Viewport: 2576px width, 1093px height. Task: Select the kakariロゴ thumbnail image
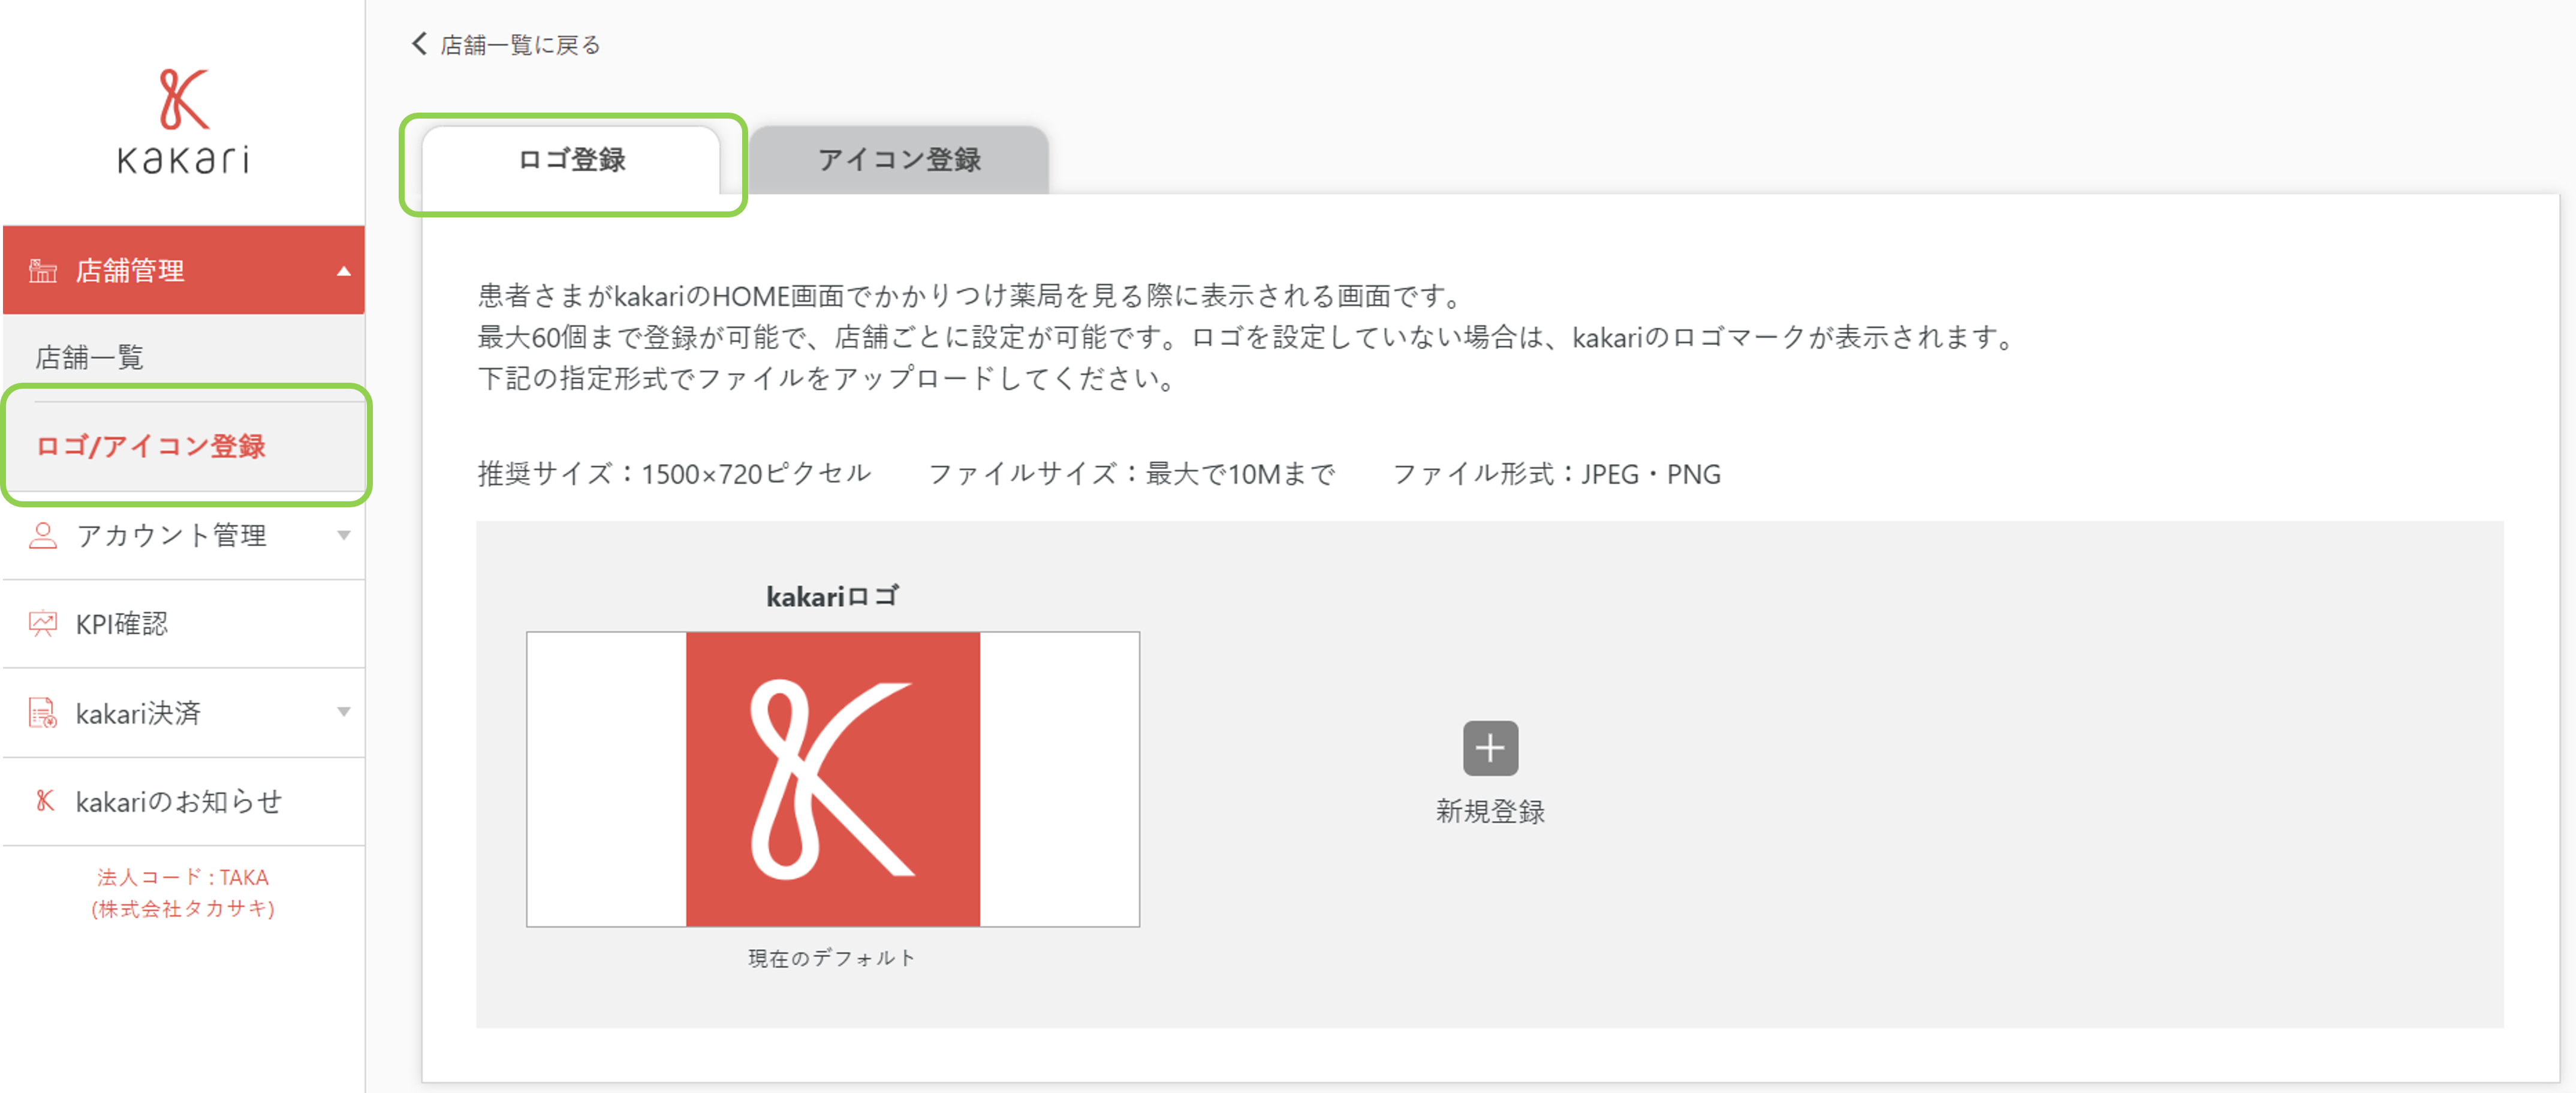[833, 779]
